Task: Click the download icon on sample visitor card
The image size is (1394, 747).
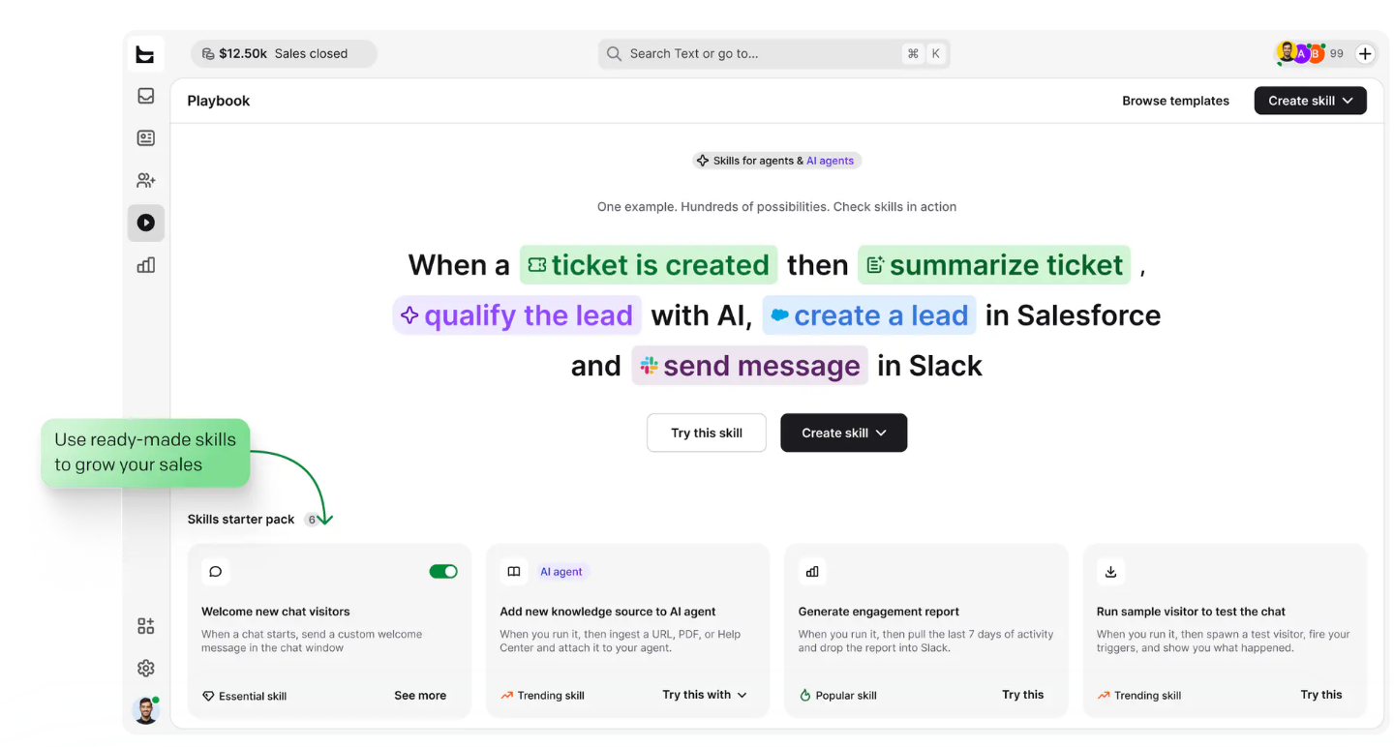Action: [1110, 572]
